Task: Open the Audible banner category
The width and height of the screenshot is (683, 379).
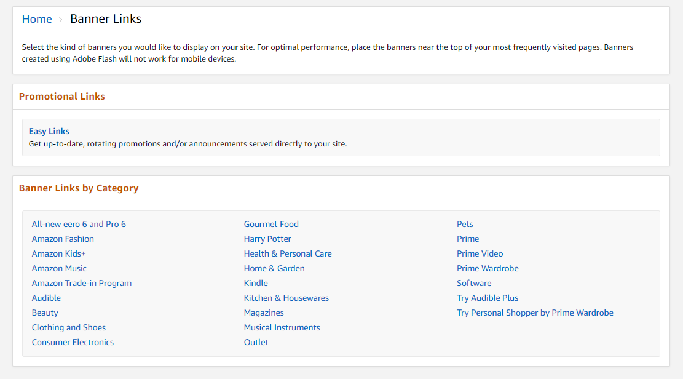Action: 46,298
